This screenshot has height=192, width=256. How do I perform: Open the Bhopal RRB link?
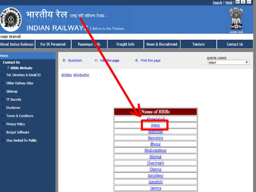155,144
